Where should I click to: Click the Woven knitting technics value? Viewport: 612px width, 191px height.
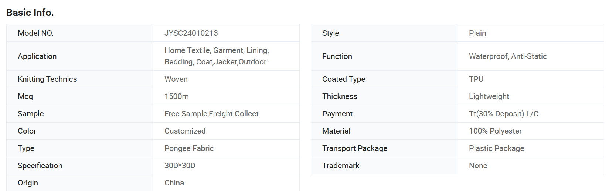tap(176, 79)
